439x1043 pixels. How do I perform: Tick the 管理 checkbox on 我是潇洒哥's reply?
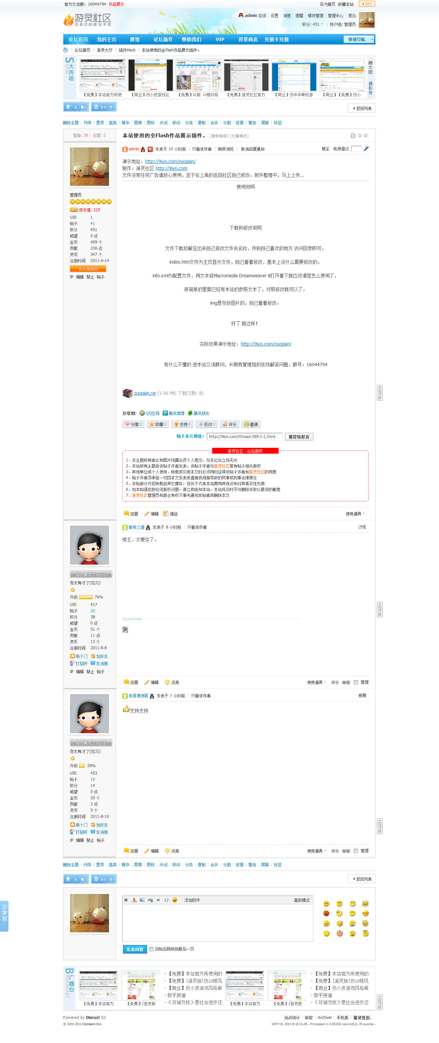[356, 851]
